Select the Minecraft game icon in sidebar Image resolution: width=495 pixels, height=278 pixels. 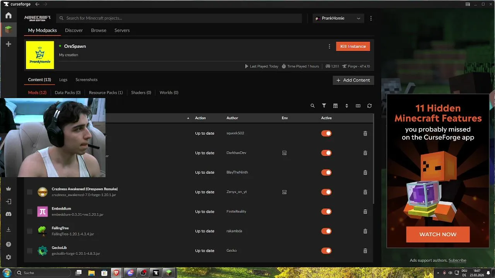click(x=9, y=30)
